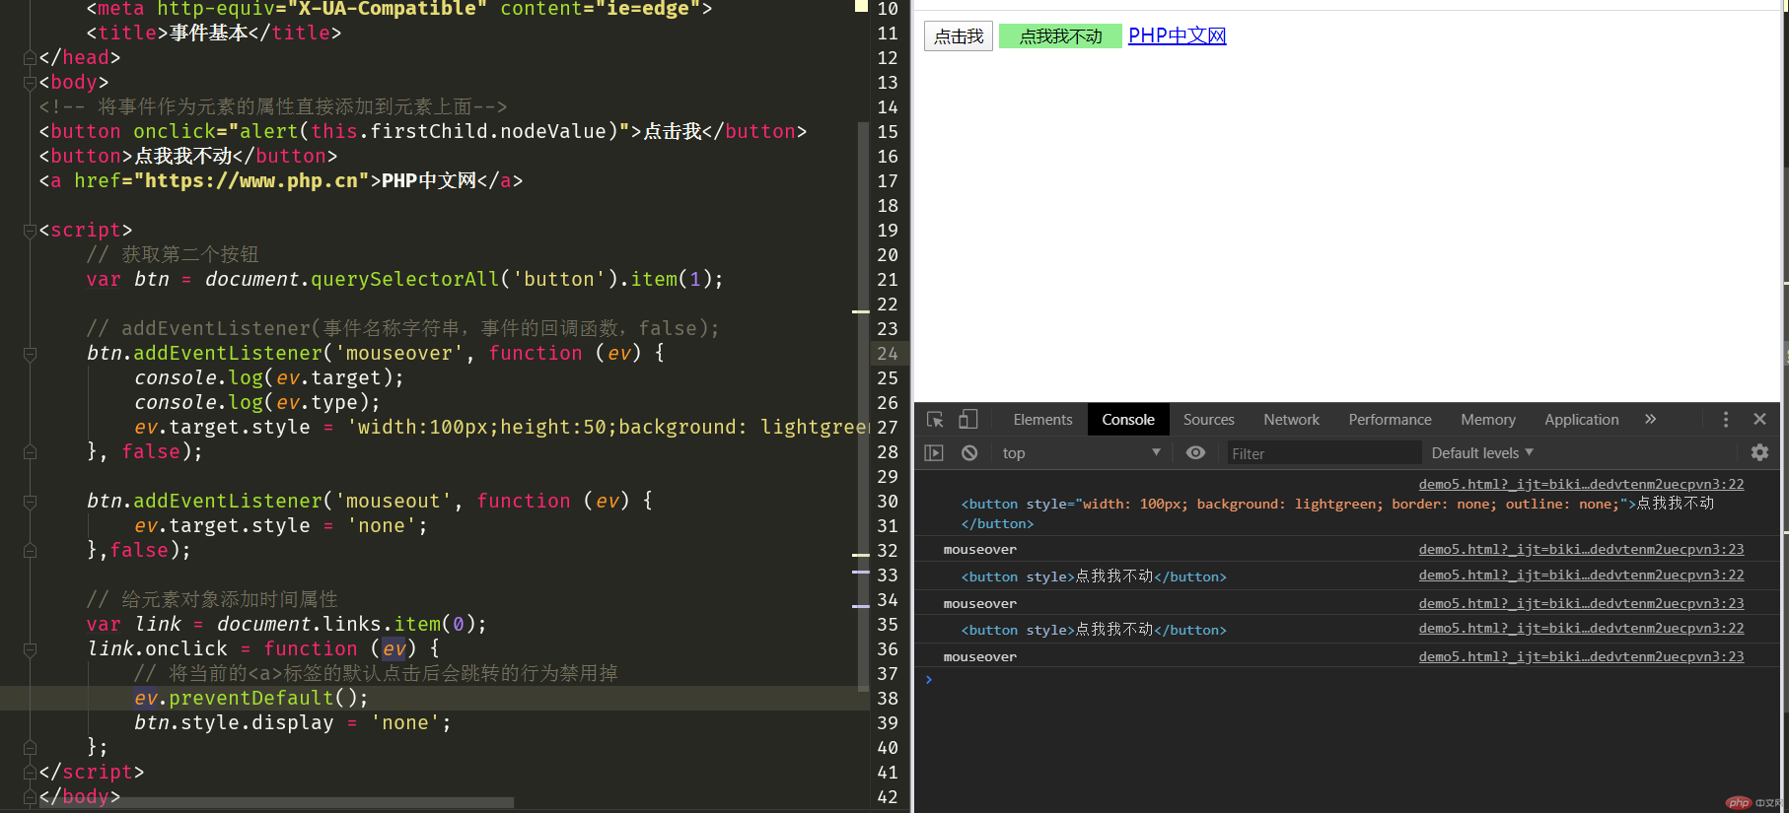Open DevTools customize menu three dots
Viewport: 1789px width, 813px height.
coord(1726,420)
